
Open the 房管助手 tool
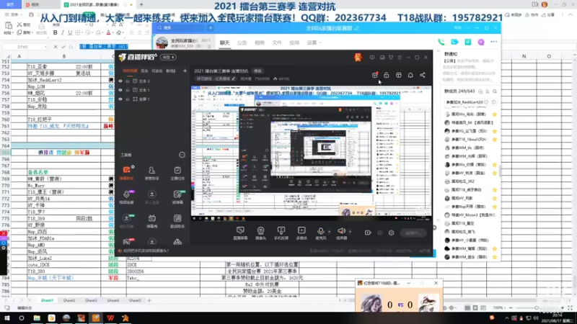151,173
